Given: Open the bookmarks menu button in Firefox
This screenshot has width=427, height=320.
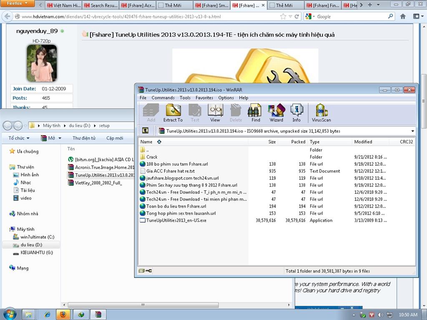Looking at the screenshot, I should coord(418,16).
